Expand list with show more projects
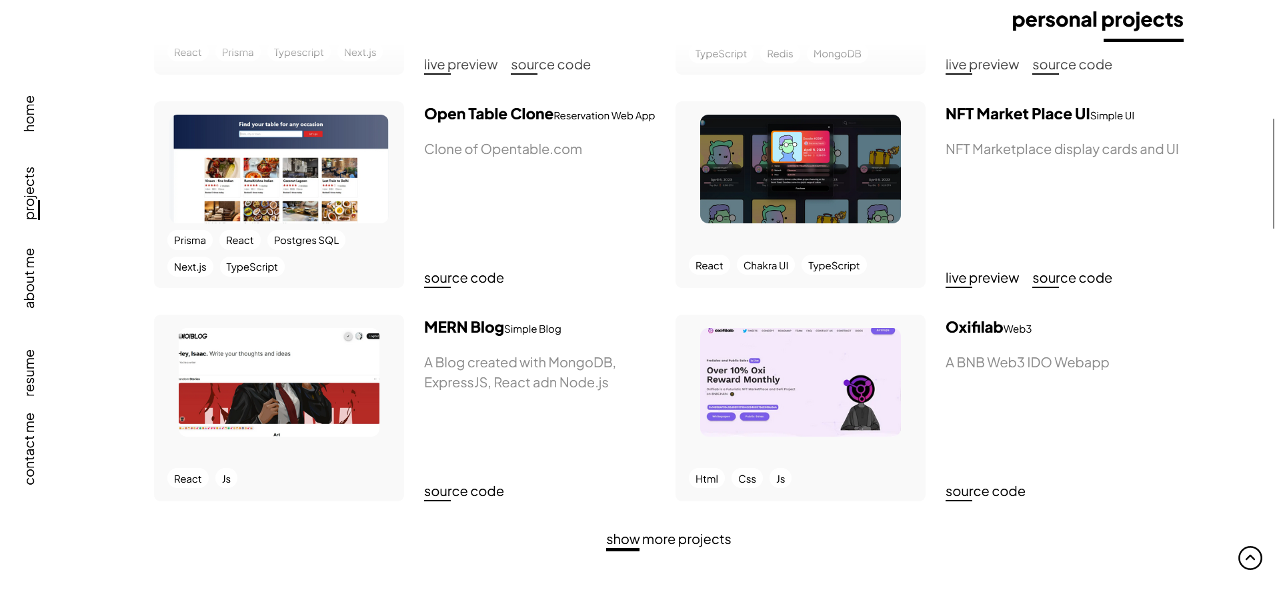Viewport: 1277px width, 594px height. pos(668,539)
